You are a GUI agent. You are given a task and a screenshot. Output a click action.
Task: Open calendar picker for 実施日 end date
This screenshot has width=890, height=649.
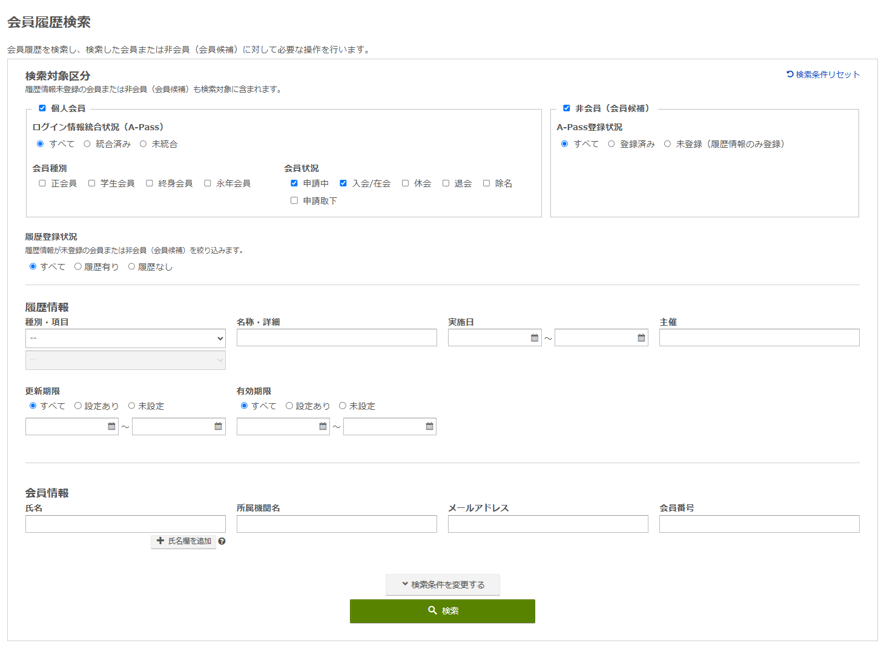pyautogui.click(x=642, y=337)
